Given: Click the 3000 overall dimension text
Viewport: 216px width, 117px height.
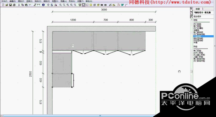Looking at the screenshot, I should point(104,10).
